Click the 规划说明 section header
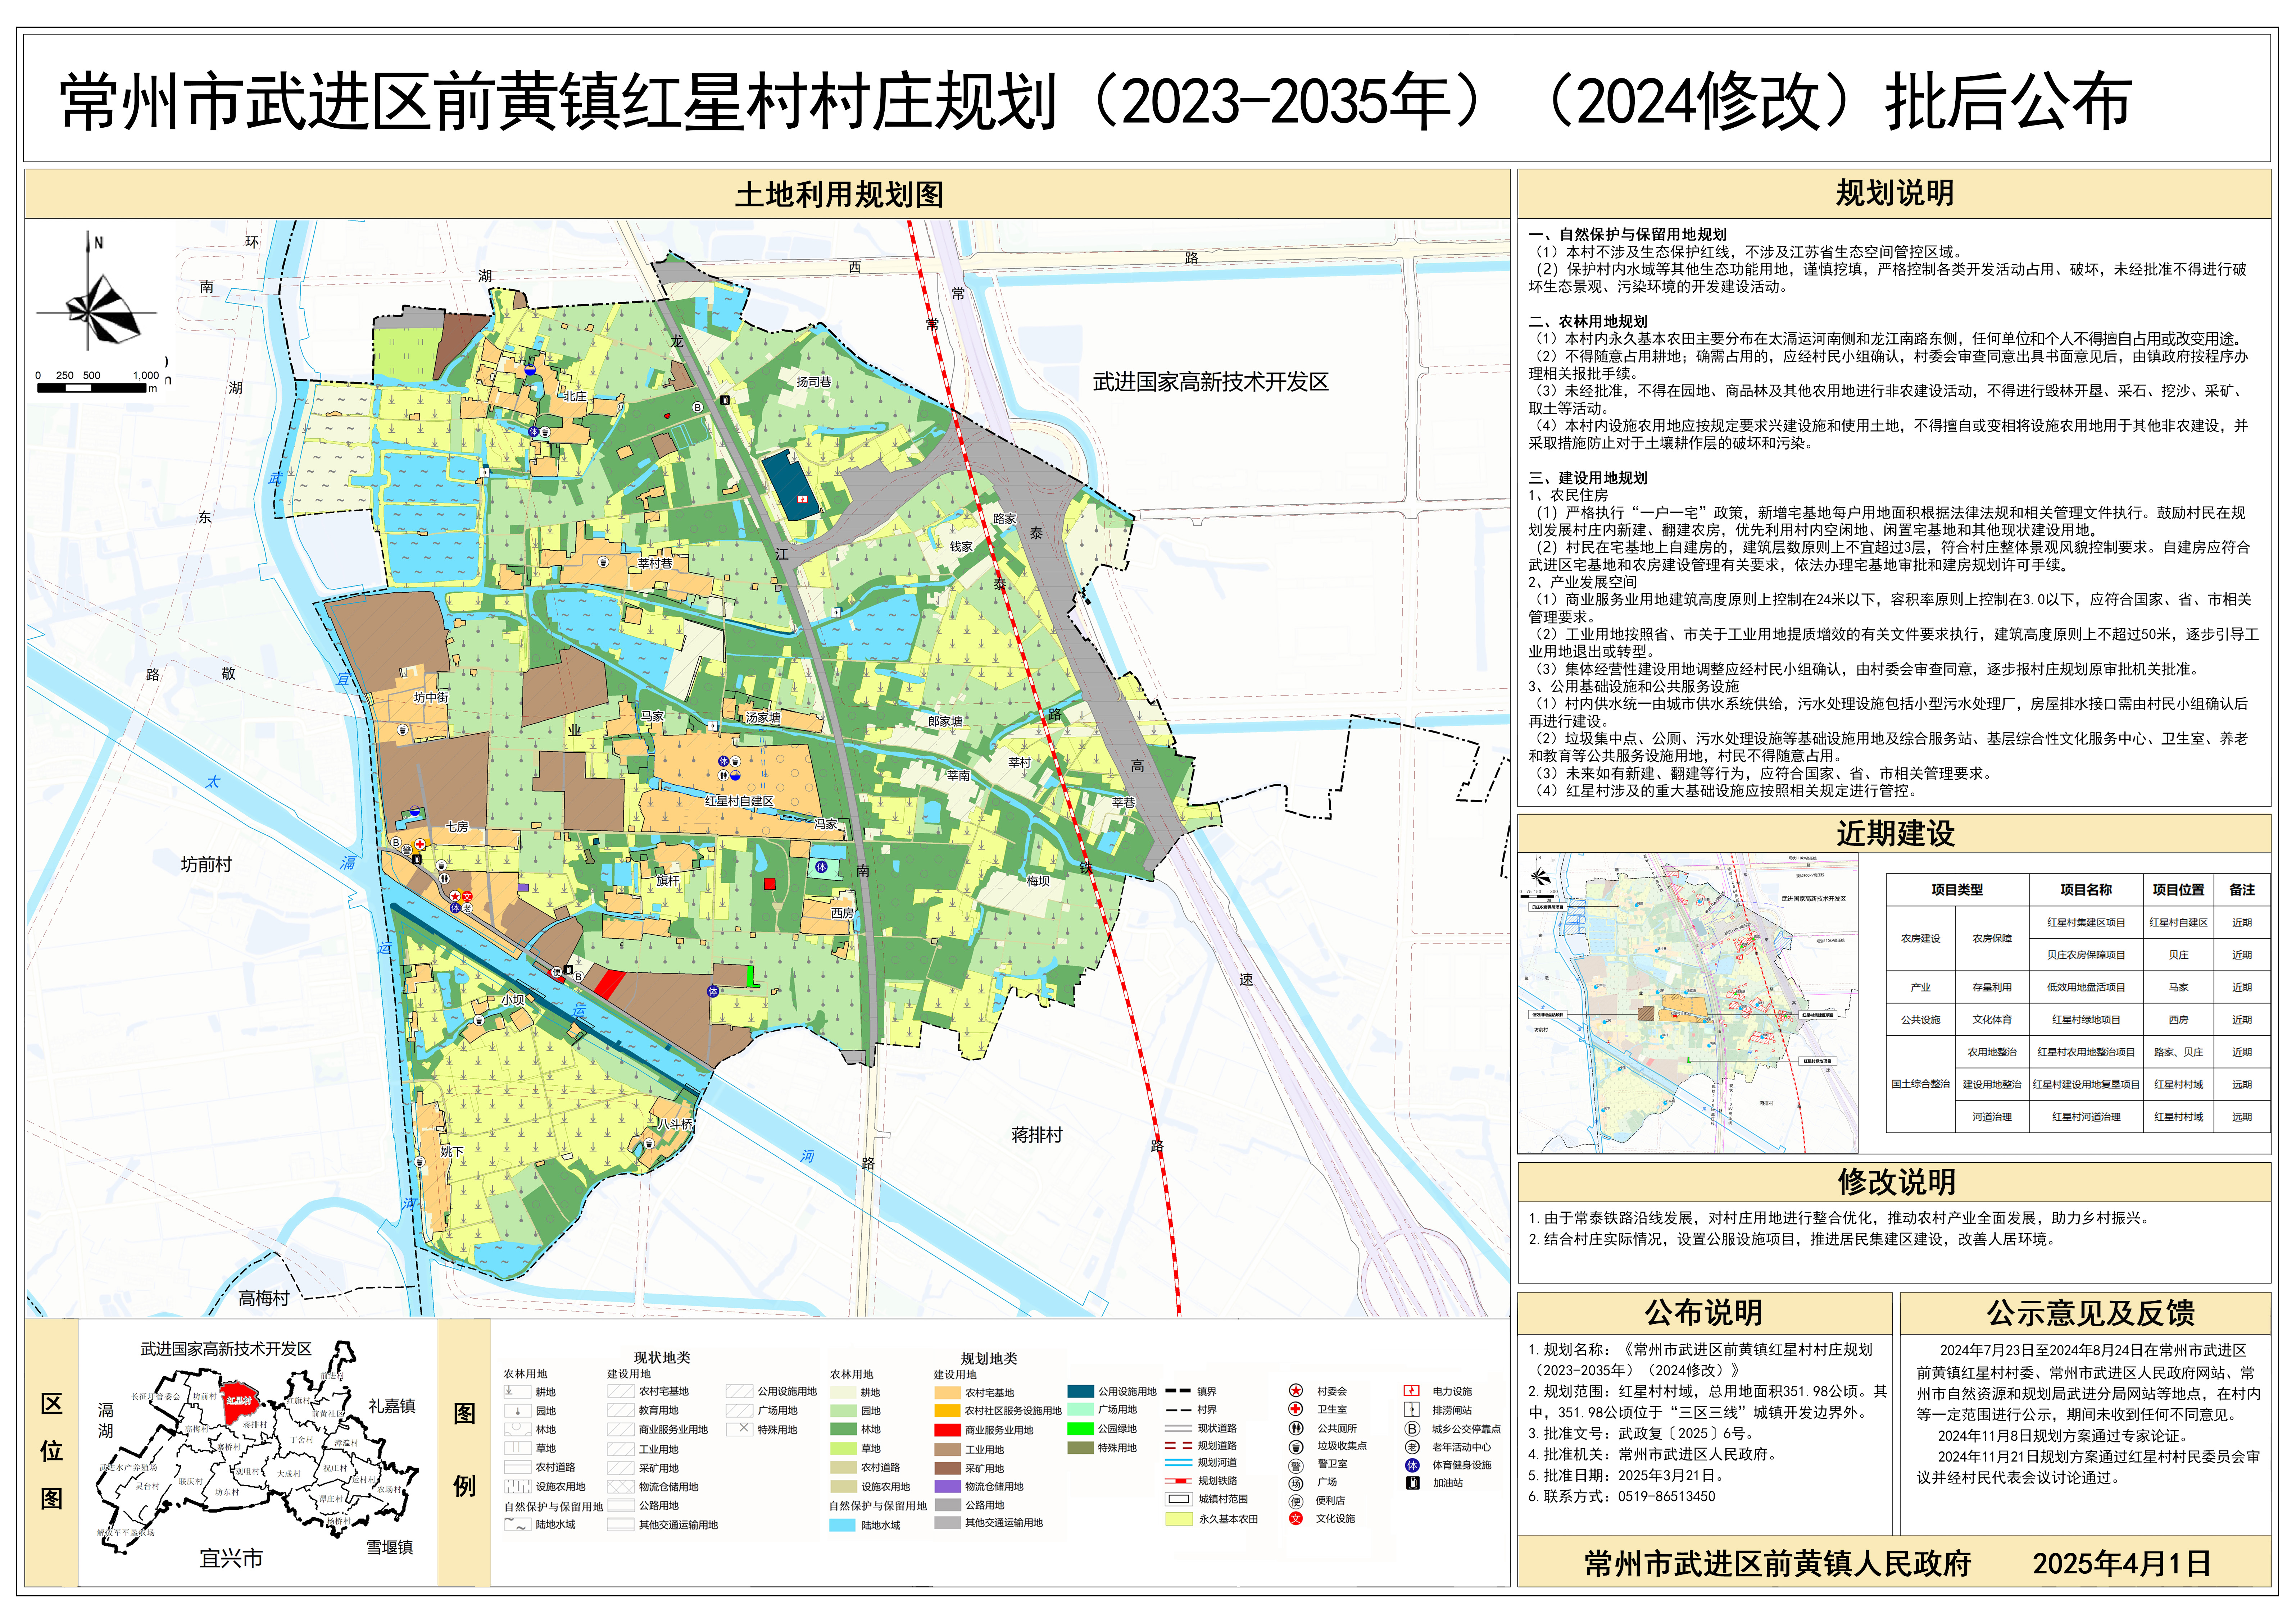The image size is (2296, 1623). coord(1894,193)
